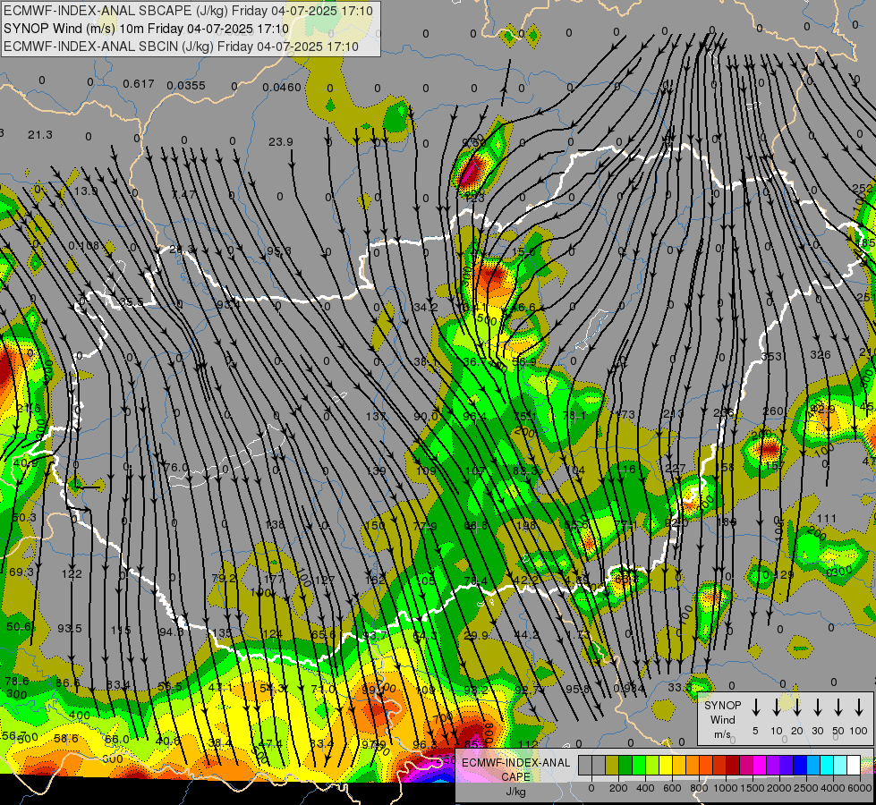This screenshot has width=876, height=805.
Task: Click the SBCIN title line in header
Action: point(181,47)
